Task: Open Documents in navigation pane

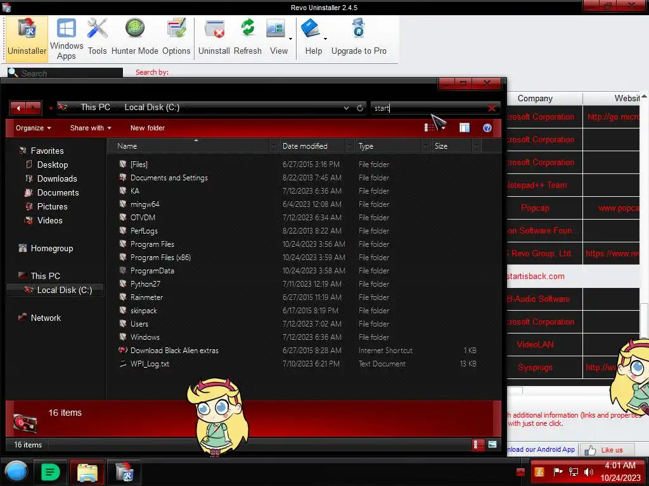Action: pyautogui.click(x=58, y=192)
